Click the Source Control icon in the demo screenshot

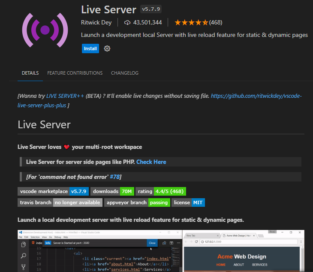(23, 266)
